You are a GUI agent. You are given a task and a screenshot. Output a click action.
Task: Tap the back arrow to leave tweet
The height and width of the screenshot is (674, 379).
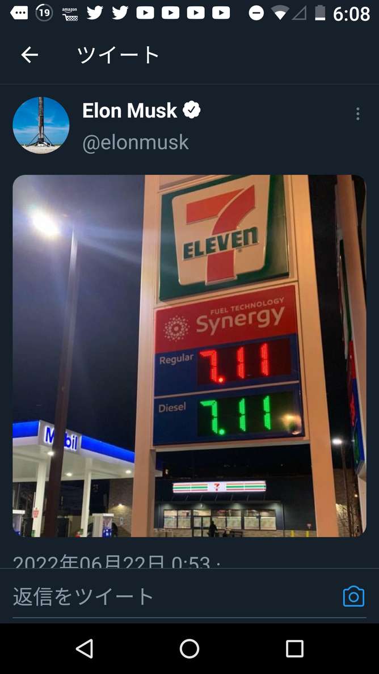pos(30,55)
